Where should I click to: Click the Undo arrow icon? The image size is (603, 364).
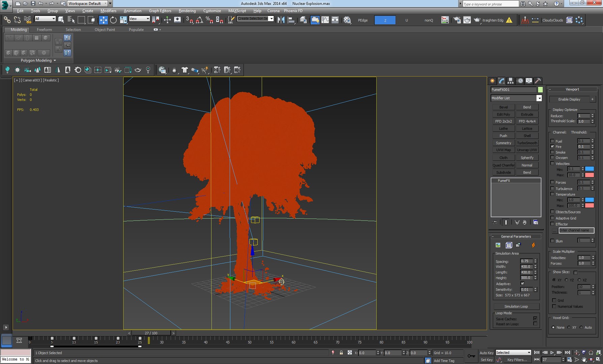40,3
